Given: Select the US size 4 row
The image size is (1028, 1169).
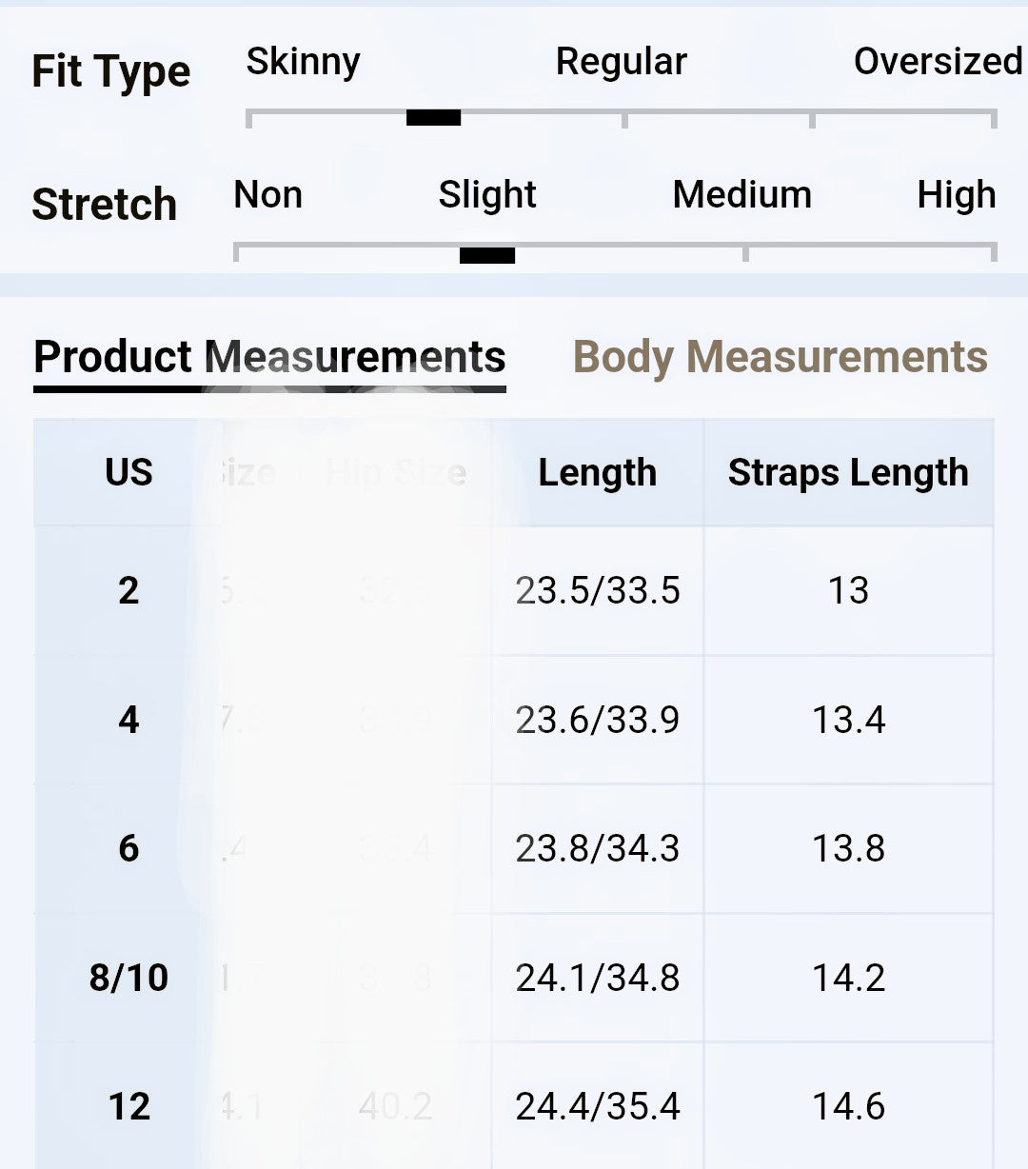Looking at the screenshot, I should (x=128, y=720).
